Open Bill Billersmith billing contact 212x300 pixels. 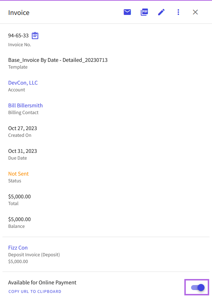[x=26, y=106]
